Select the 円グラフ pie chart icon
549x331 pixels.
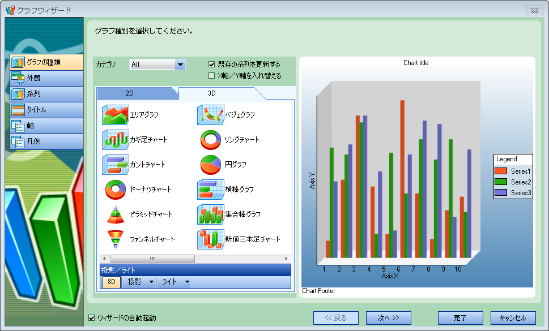coord(211,165)
